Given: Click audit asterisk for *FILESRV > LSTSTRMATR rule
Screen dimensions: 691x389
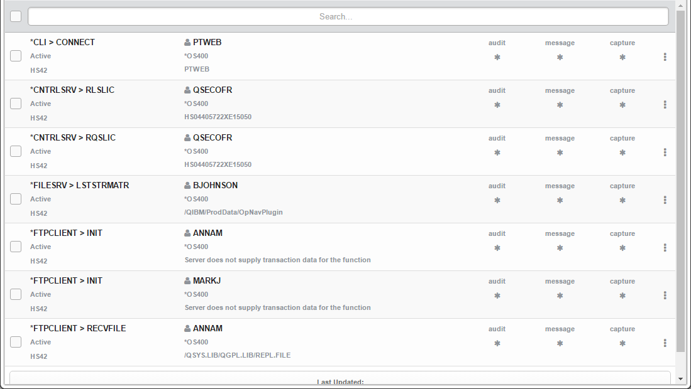Looking at the screenshot, I should [x=497, y=200].
